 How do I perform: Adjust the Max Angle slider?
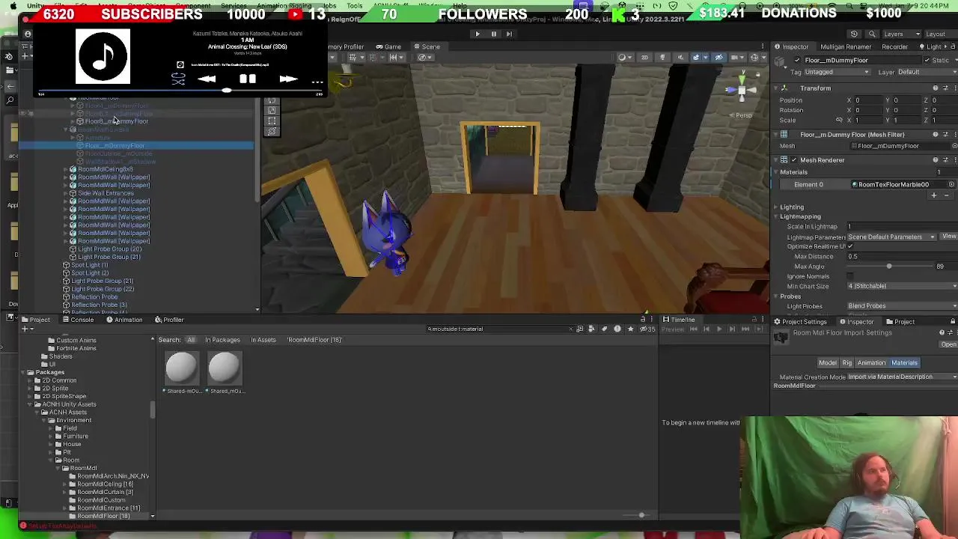click(889, 267)
